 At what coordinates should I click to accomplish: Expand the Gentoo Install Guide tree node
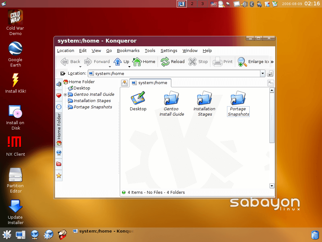pos(65,95)
